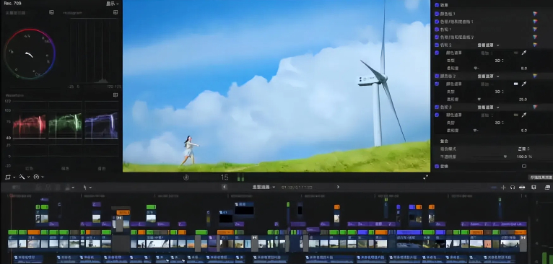Click 存储效果预置 button

pos(540,177)
